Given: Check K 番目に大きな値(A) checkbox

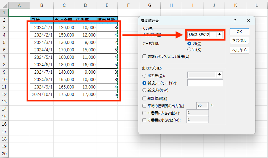Looking at the screenshot, I should [145, 113].
